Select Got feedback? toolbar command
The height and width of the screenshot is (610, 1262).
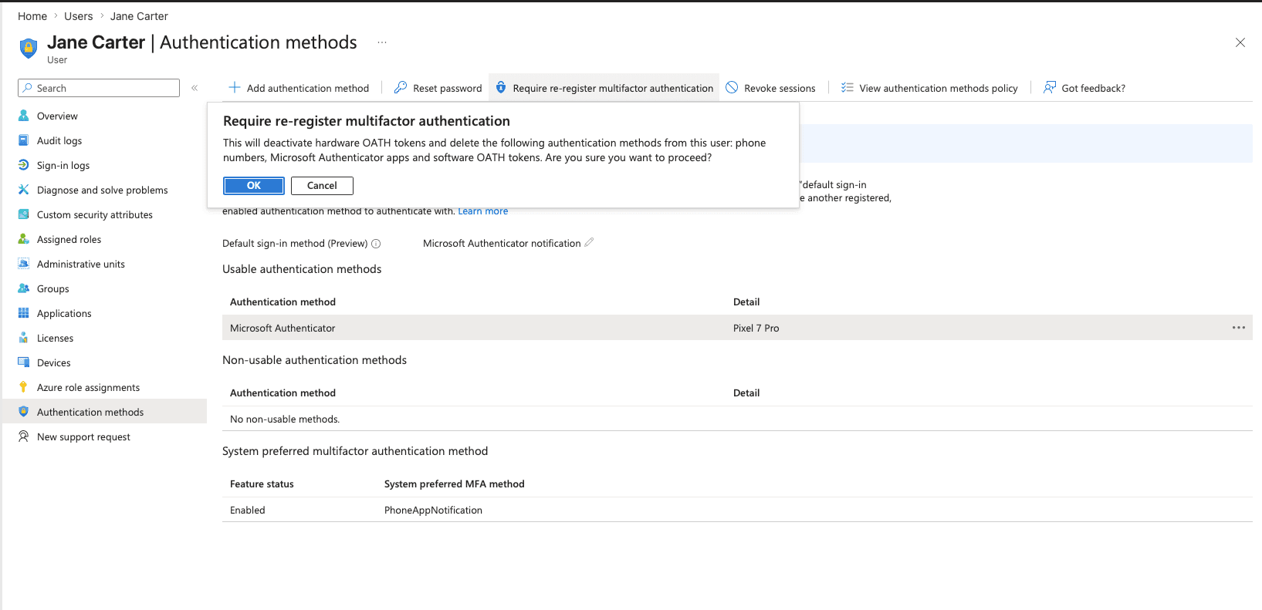(x=1084, y=88)
